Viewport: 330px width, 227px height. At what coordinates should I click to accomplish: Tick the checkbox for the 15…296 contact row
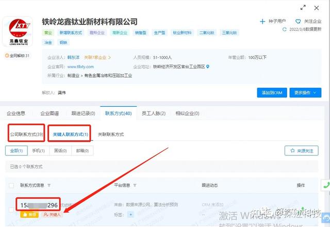point(11,209)
